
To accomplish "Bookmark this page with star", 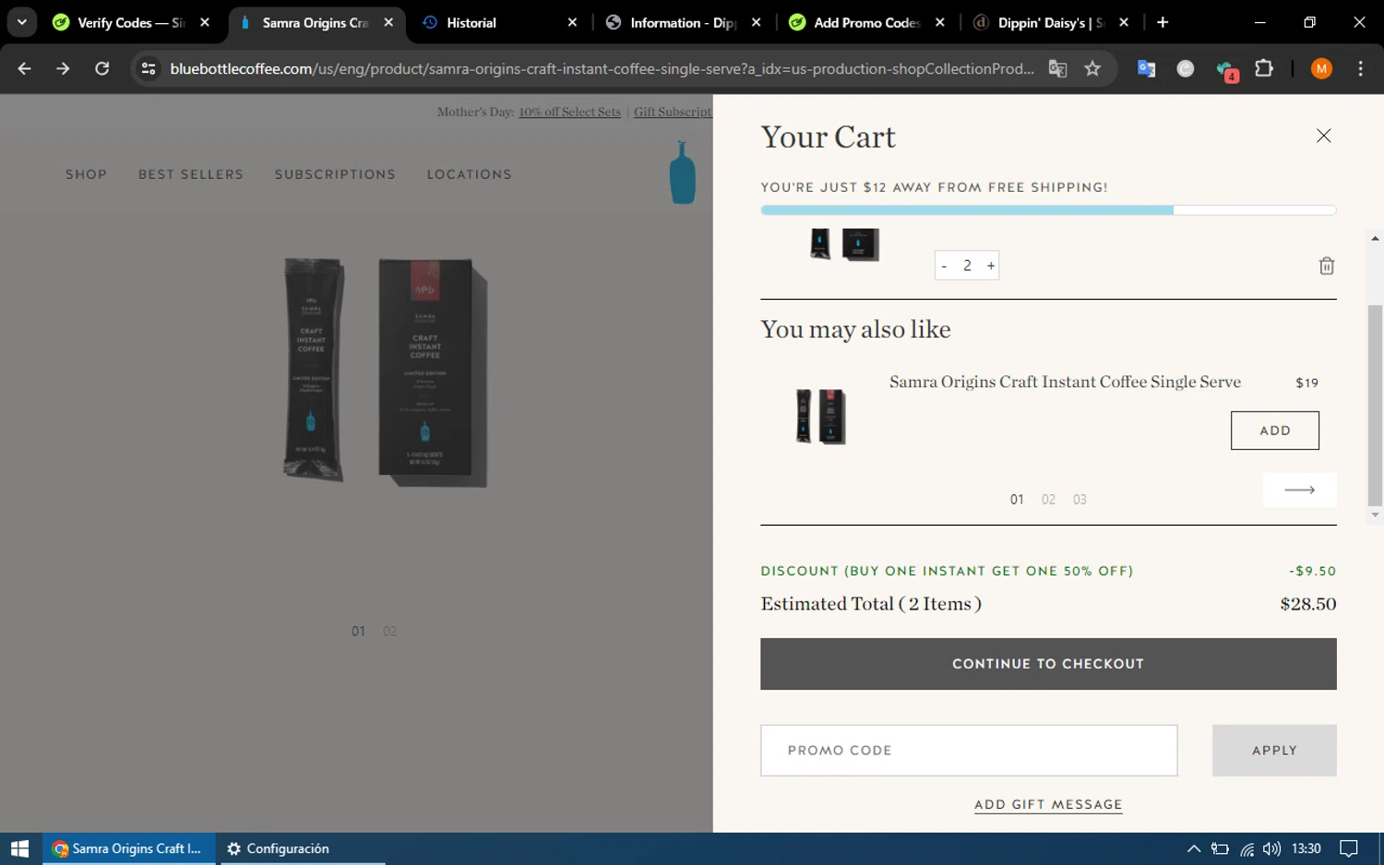I will pos(1092,68).
